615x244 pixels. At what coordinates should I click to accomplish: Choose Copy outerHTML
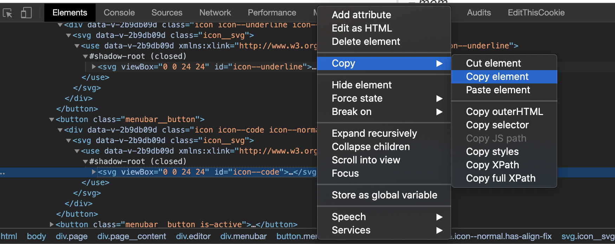504,111
